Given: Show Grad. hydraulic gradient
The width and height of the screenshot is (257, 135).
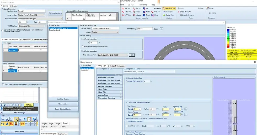Looking at the screenshot, I should coord(146,15).
